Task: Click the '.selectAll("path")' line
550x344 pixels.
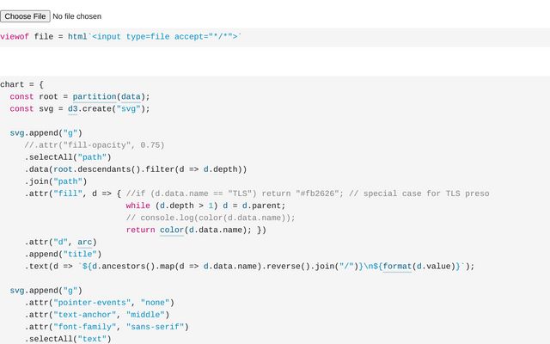Action: tap(68, 157)
